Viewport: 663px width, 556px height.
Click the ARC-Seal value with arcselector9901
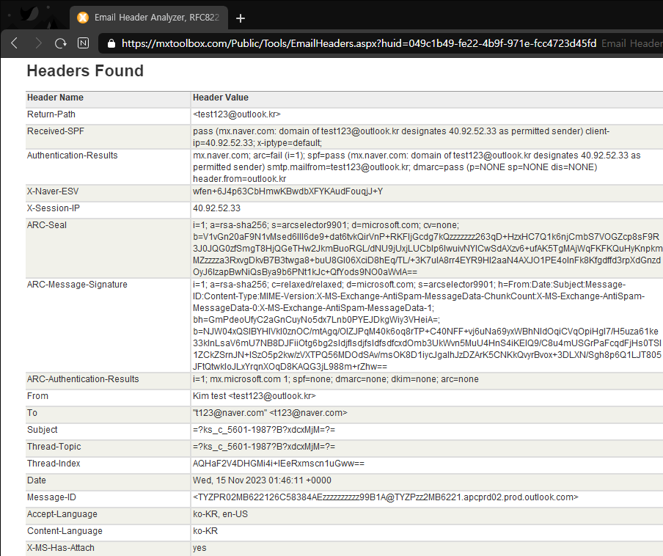pos(427,249)
